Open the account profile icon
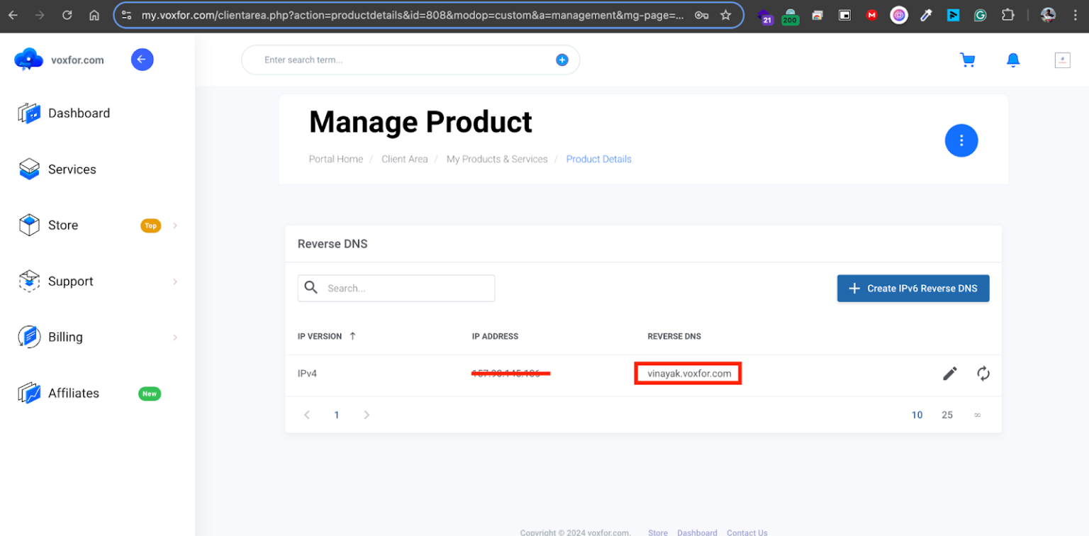The height and width of the screenshot is (536, 1089). point(1062,60)
